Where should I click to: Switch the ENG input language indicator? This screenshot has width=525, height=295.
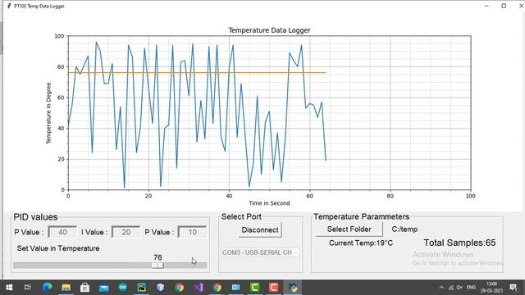[x=471, y=288]
